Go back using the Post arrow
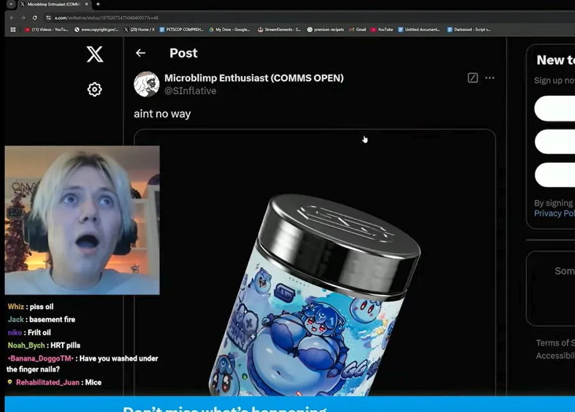 pos(141,53)
